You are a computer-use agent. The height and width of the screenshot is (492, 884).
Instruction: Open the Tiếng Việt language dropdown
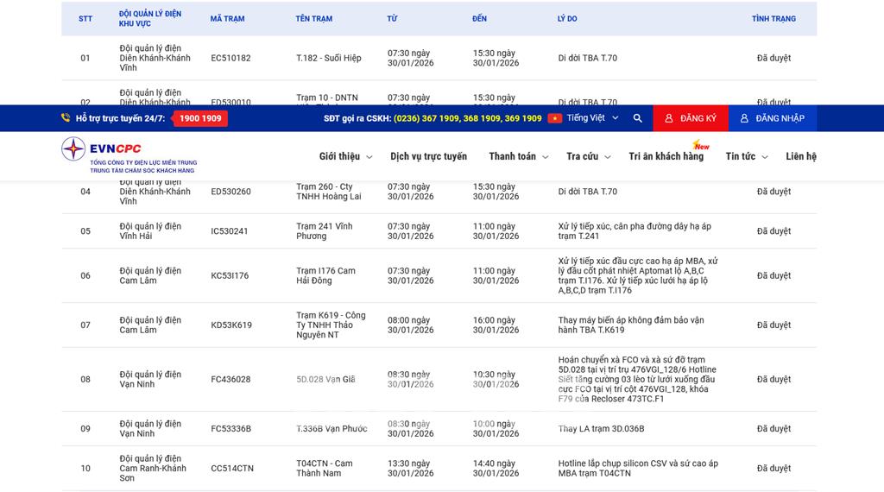coord(592,118)
